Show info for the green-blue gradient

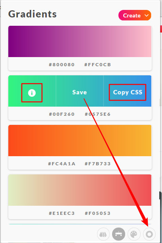tap(32, 93)
